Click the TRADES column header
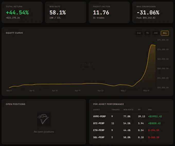The height and width of the screenshot is (146, 175). click(x=115, y=110)
